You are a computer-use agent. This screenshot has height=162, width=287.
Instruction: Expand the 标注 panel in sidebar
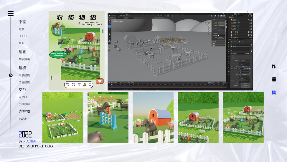click(218, 45)
